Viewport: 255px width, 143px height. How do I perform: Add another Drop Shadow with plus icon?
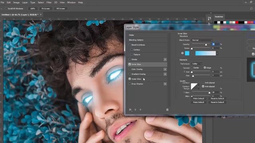pos(165,84)
